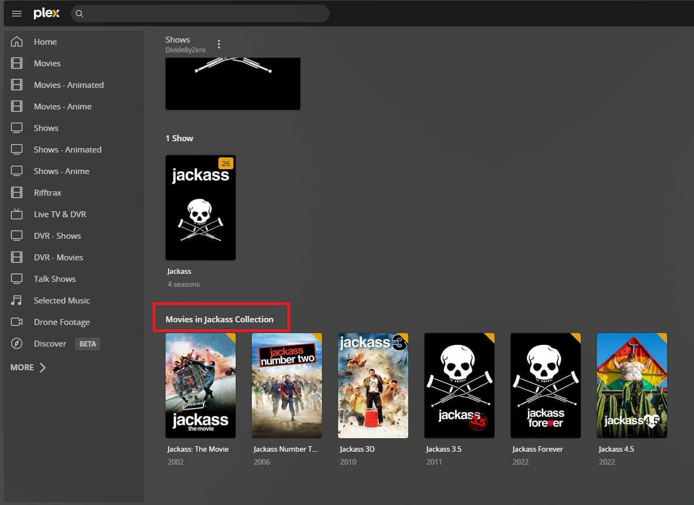Open the Jackass Forever title link
This screenshot has width=694, height=505.
pyautogui.click(x=538, y=449)
